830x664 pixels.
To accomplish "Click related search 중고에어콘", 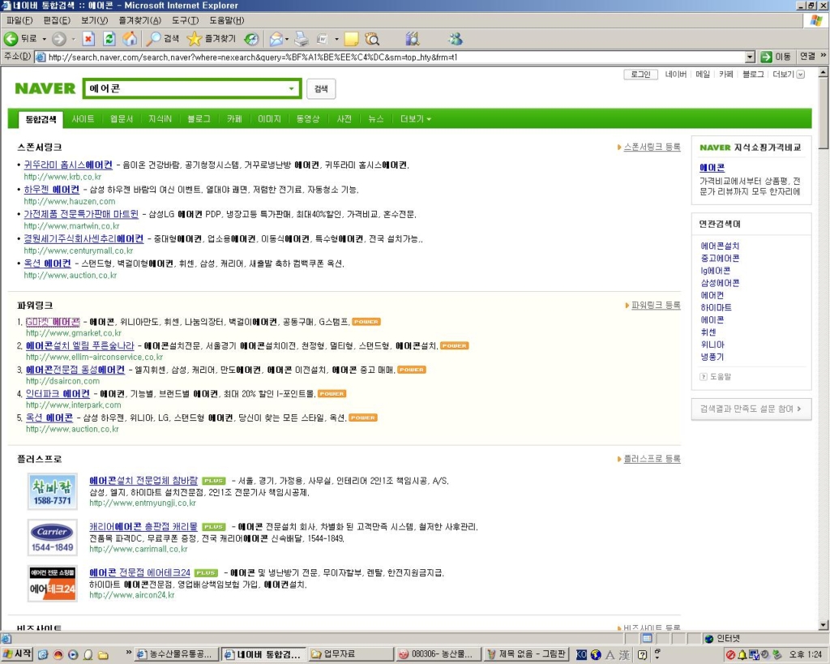I will click(x=720, y=259).
